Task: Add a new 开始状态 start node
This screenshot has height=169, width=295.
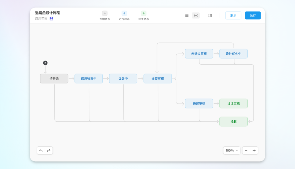Action: click(105, 13)
